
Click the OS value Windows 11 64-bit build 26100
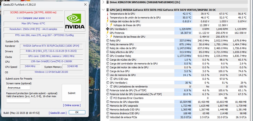51,72
